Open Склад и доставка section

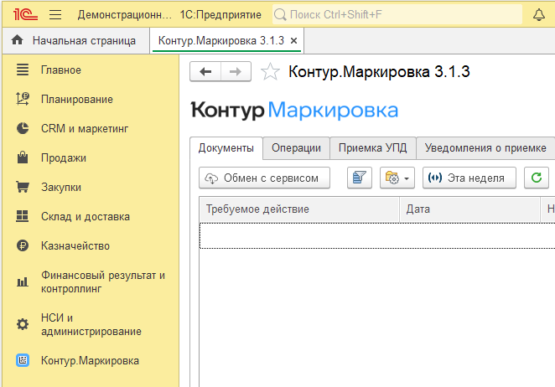pyautogui.click(x=86, y=216)
